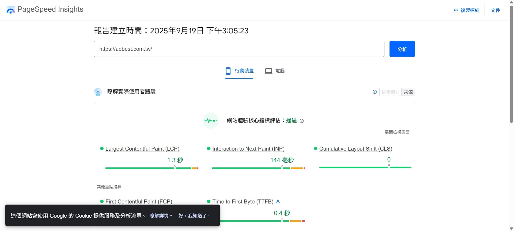
Task: Switch to the 電腦 tab
Action: tap(275, 71)
